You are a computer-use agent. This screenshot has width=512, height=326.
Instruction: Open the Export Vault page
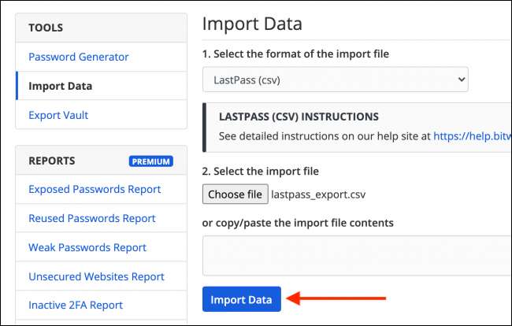click(58, 115)
